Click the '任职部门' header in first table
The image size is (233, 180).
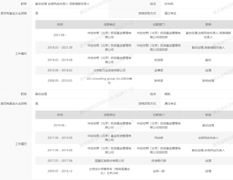(159, 25)
